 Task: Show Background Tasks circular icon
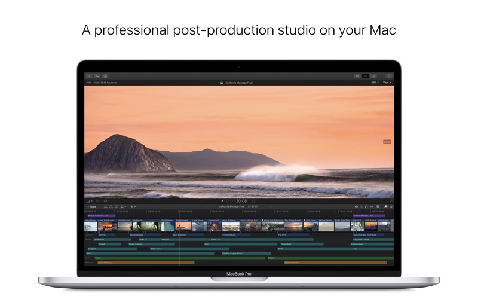point(105,76)
